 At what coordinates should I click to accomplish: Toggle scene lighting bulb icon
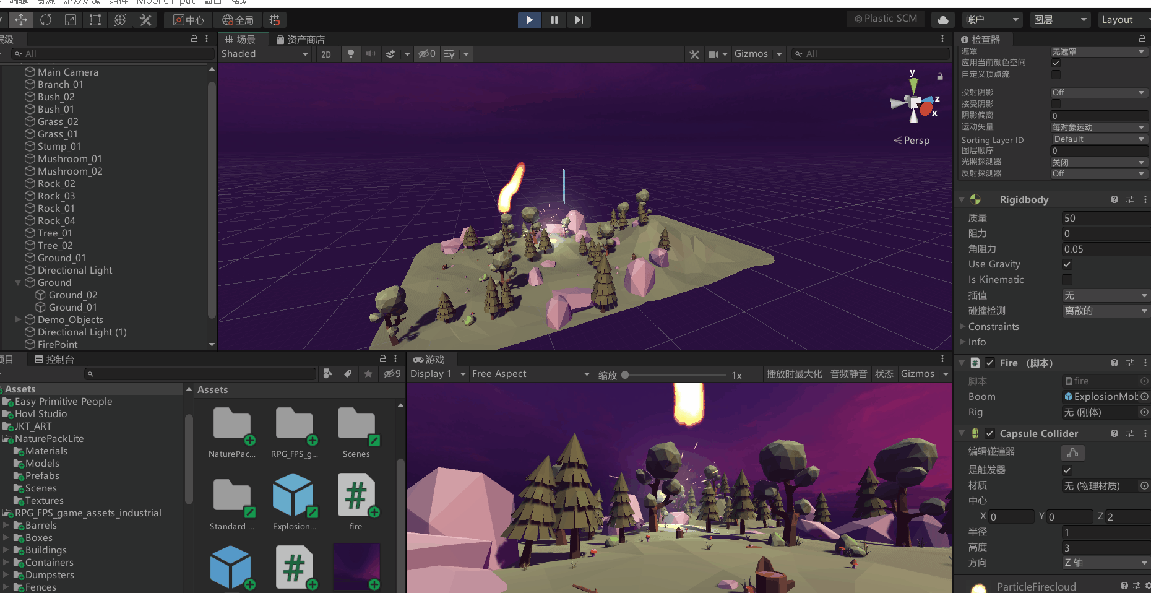point(351,54)
